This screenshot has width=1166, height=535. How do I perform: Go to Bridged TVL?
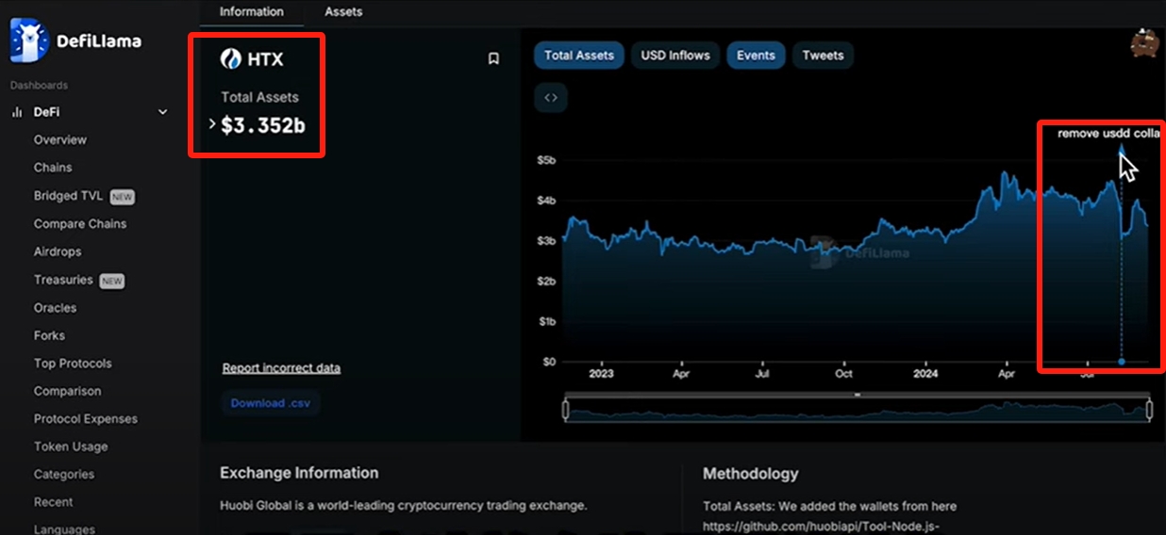(68, 196)
